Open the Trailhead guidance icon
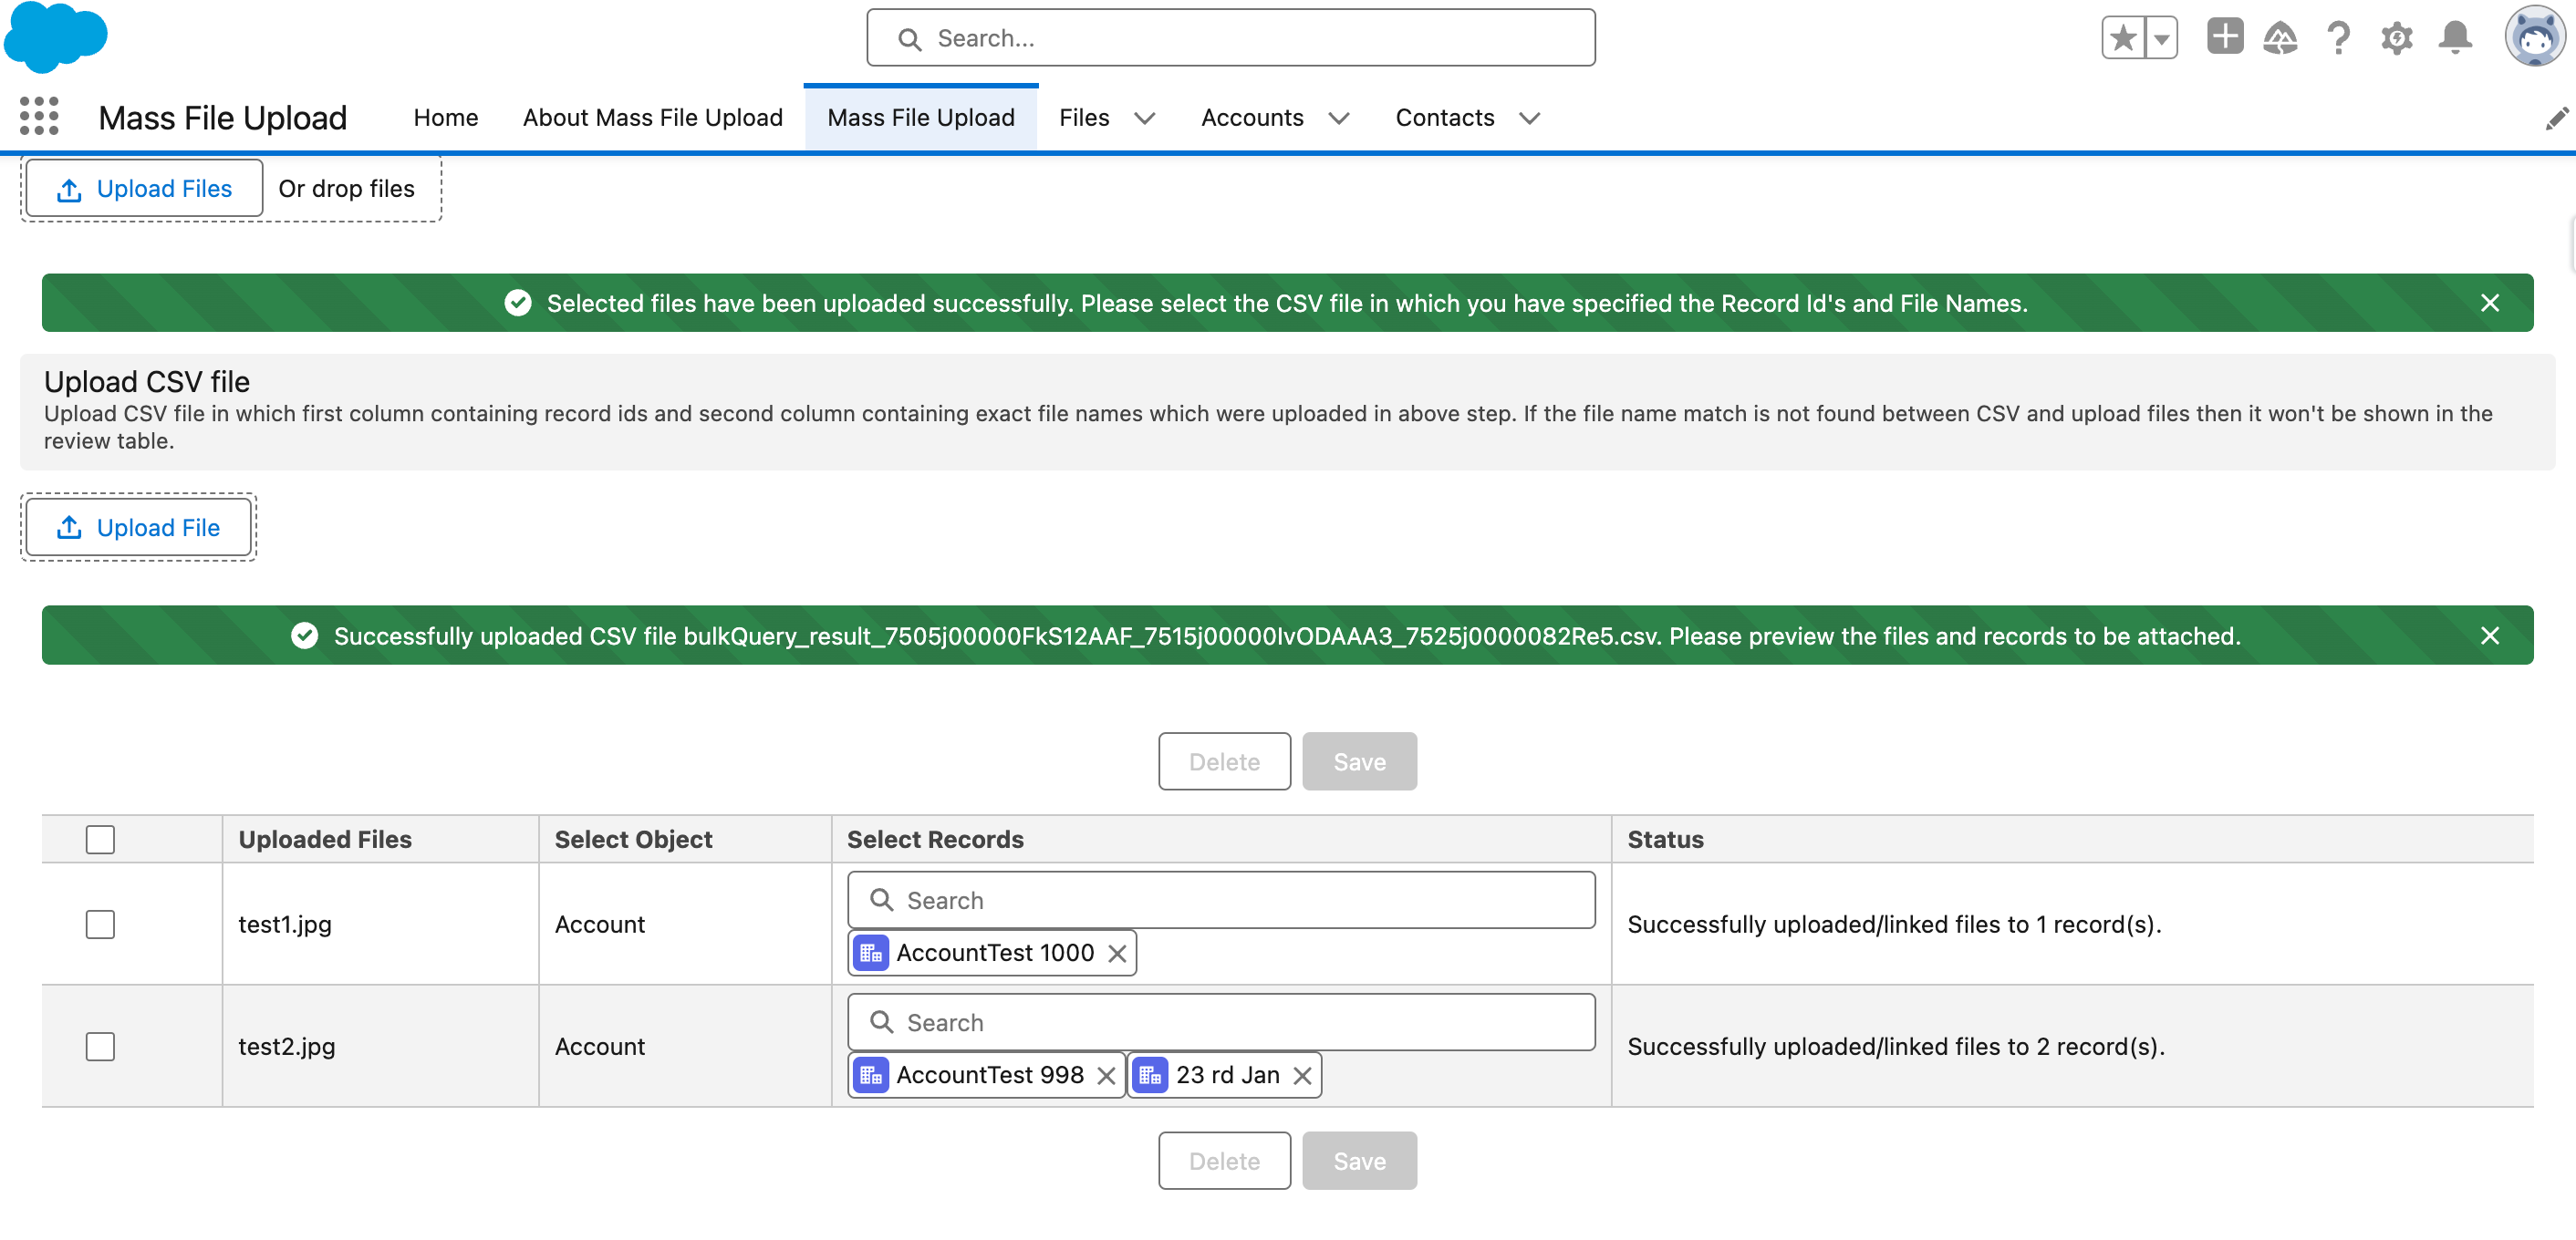 [2280, 38]
